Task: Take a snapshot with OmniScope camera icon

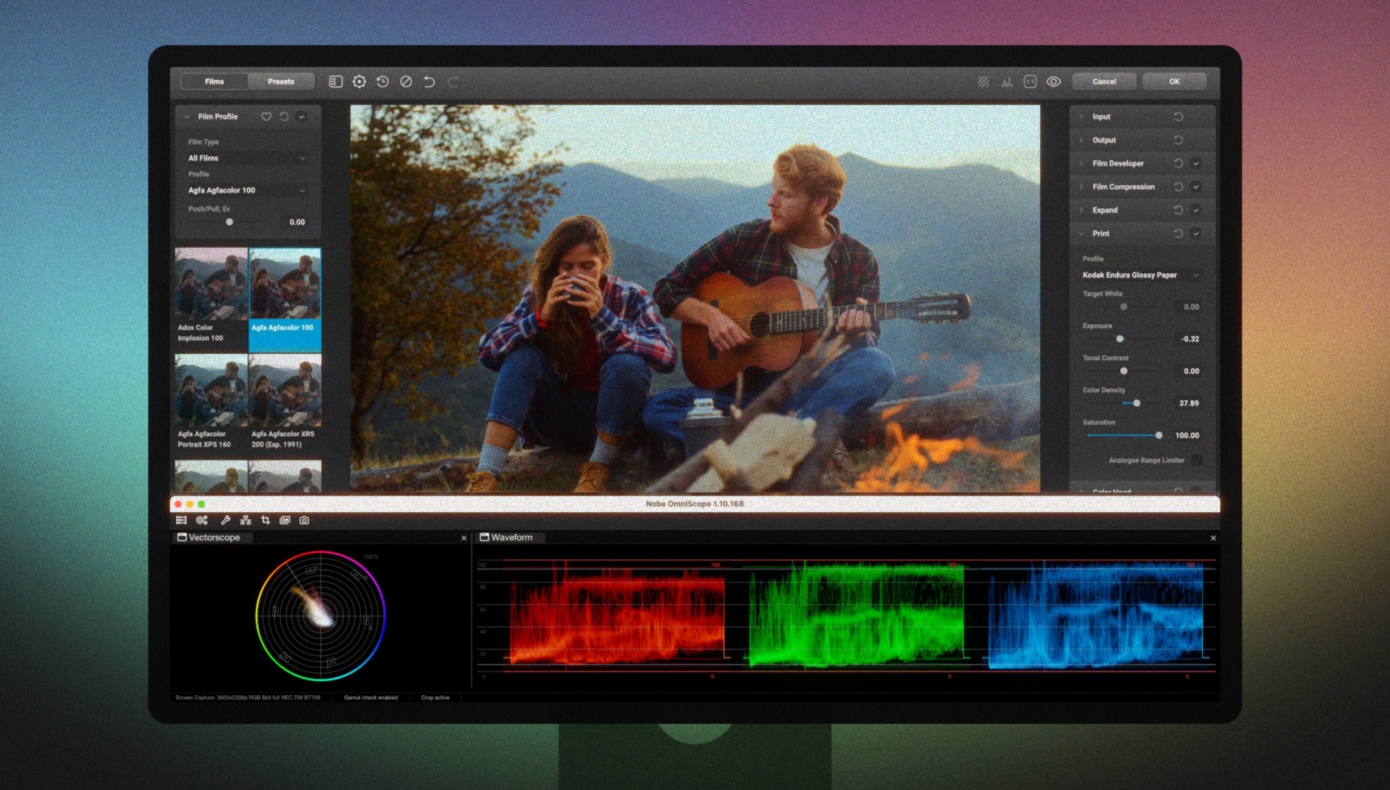Action: [x=304, y=520]
